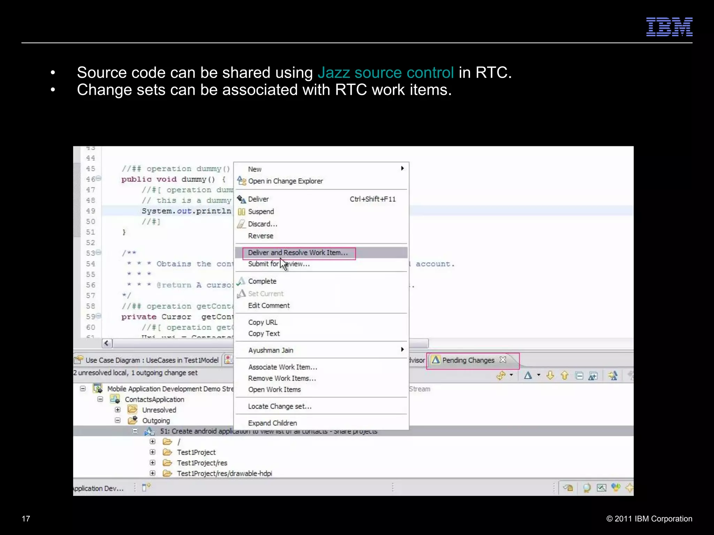
Task: Choose Open Work Items menu entry
Action: 321,389
